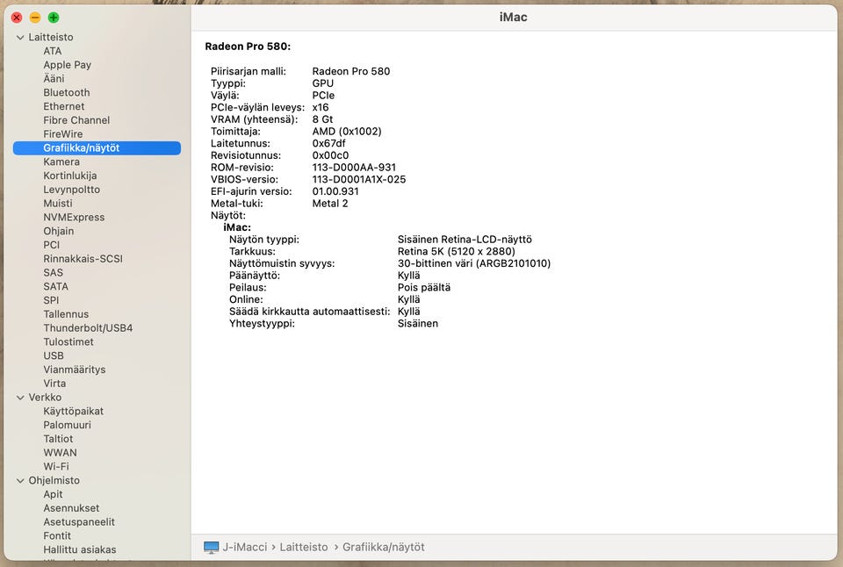Click the green zoom window button
This screenshot has height=567, width=843.
click(54, 18)
